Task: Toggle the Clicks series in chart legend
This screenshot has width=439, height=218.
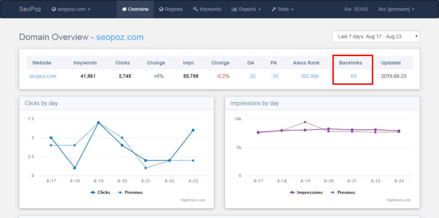Action: pos(100,192)
